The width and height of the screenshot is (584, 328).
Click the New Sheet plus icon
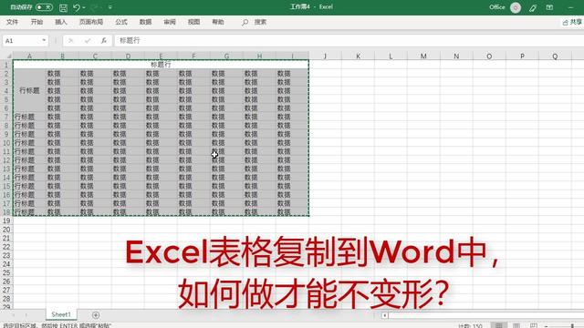point(96,315)
